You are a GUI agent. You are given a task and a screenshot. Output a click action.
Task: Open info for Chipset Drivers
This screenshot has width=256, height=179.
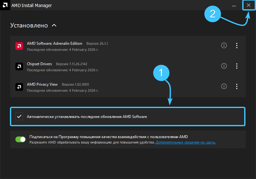pos(224,66)
